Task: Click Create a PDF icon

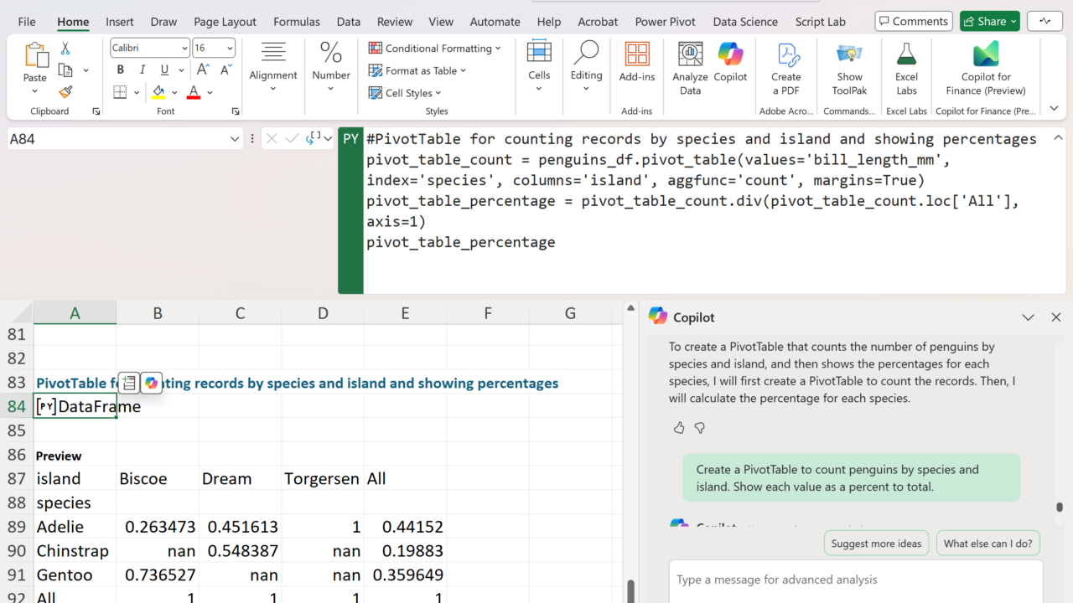Action: (x=786, y=67)
